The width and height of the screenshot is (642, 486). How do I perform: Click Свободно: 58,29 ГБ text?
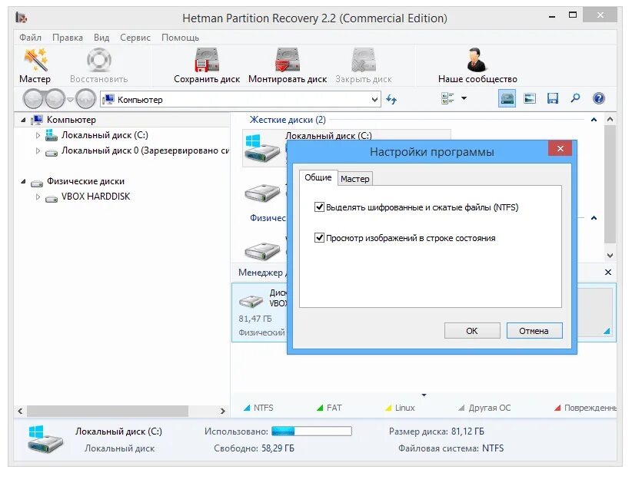point(254,448)
